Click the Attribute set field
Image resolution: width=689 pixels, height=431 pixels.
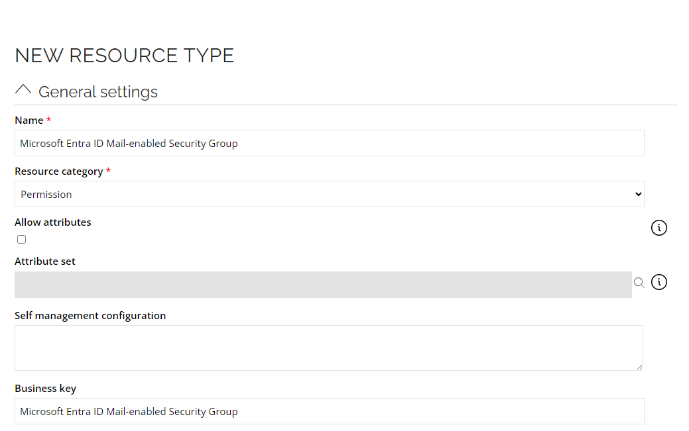(323, 285)
